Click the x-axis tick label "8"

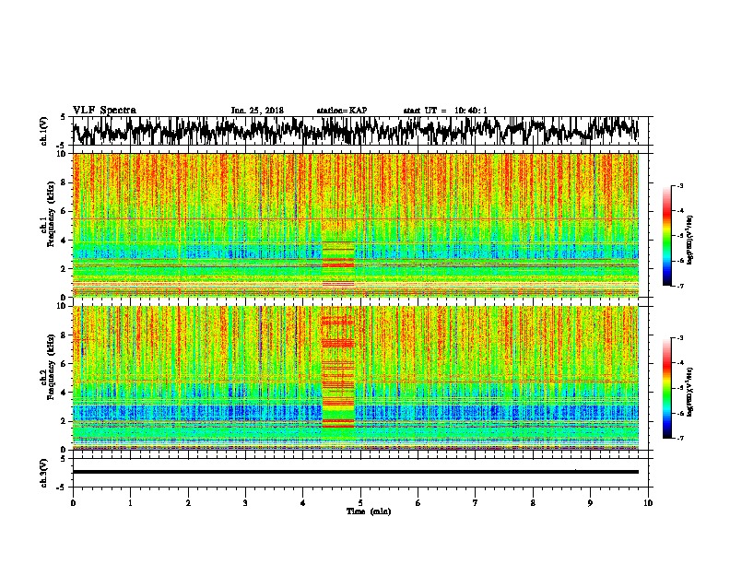pos(533,503)
